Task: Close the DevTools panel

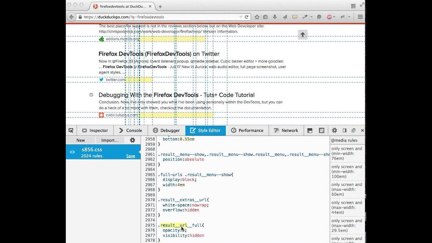Action: (x=362, y=130)
